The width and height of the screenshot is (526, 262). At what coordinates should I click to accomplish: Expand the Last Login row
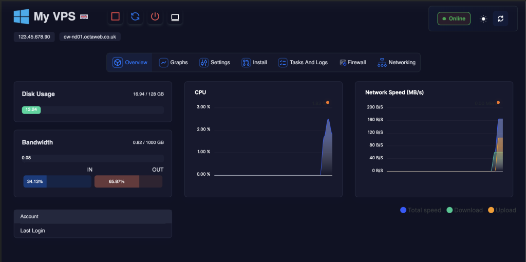92,231
